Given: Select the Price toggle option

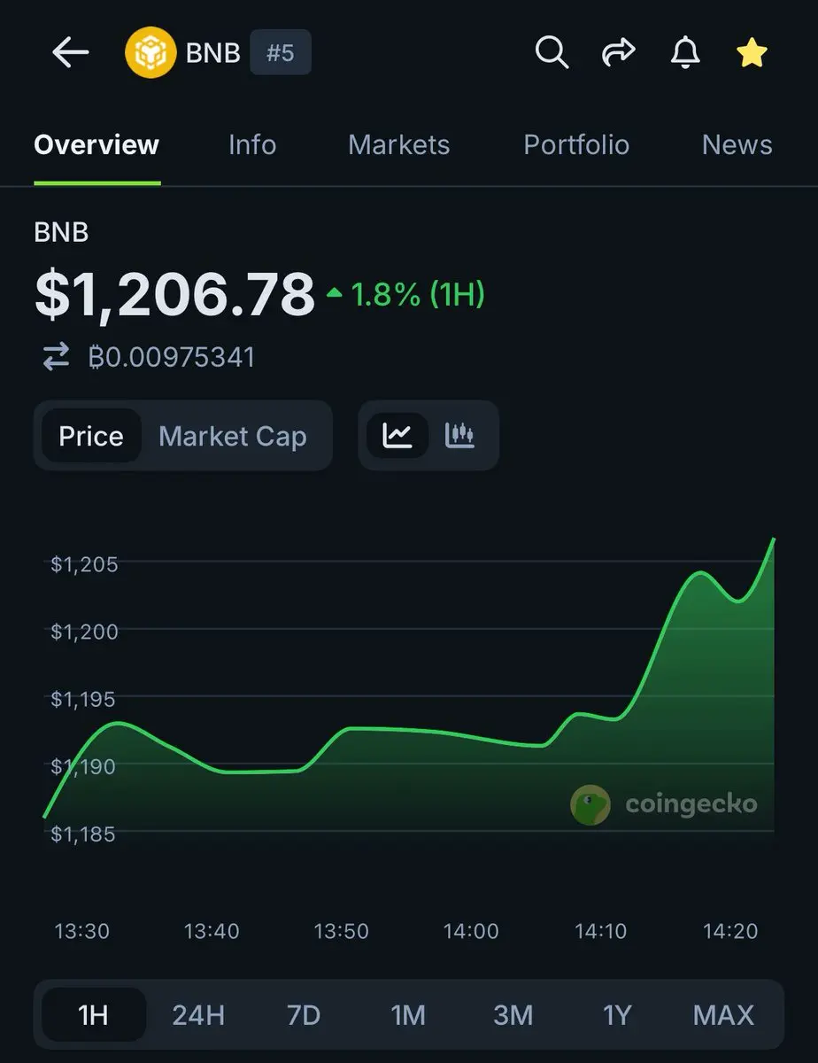Looking at the screenshot, I should (91, 436).
